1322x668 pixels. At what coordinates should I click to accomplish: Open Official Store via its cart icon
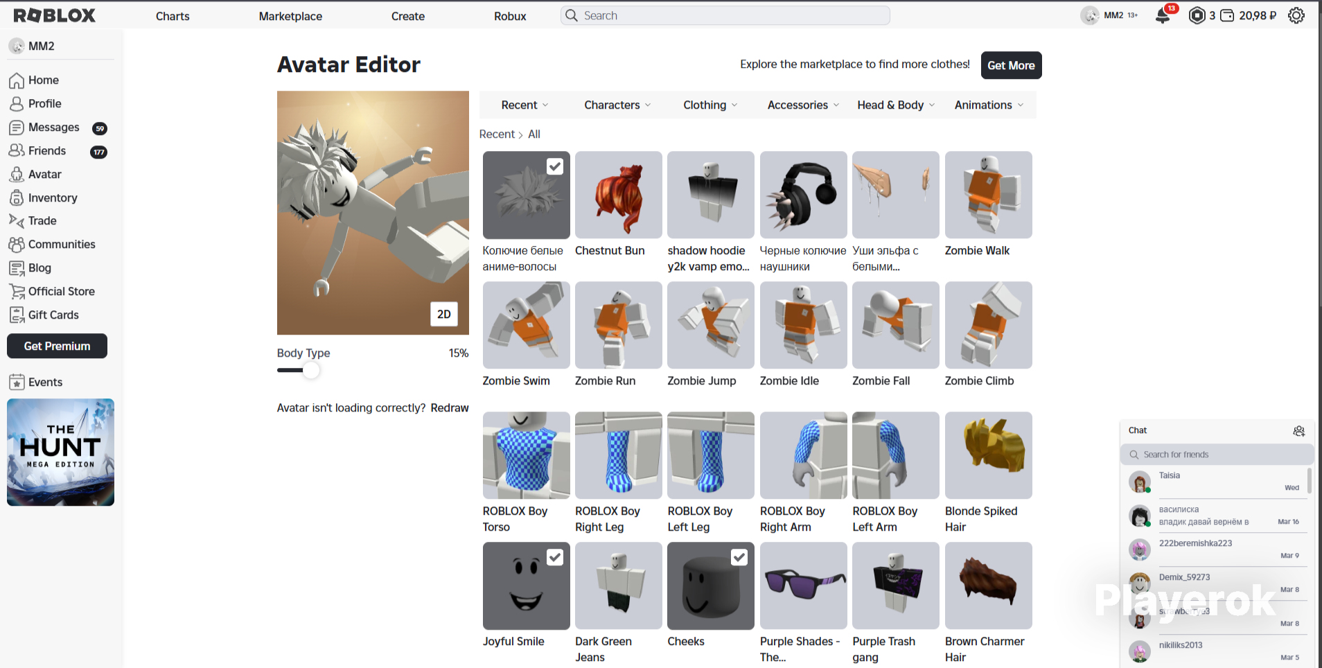(x=17, y=291)
